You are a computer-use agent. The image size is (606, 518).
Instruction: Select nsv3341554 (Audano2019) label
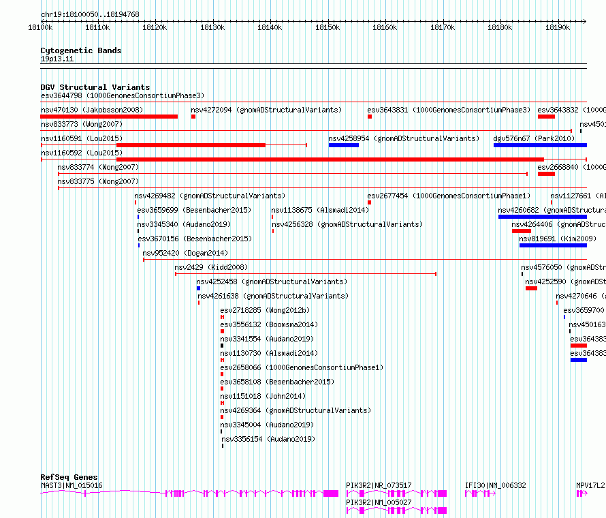pos(267,339)
